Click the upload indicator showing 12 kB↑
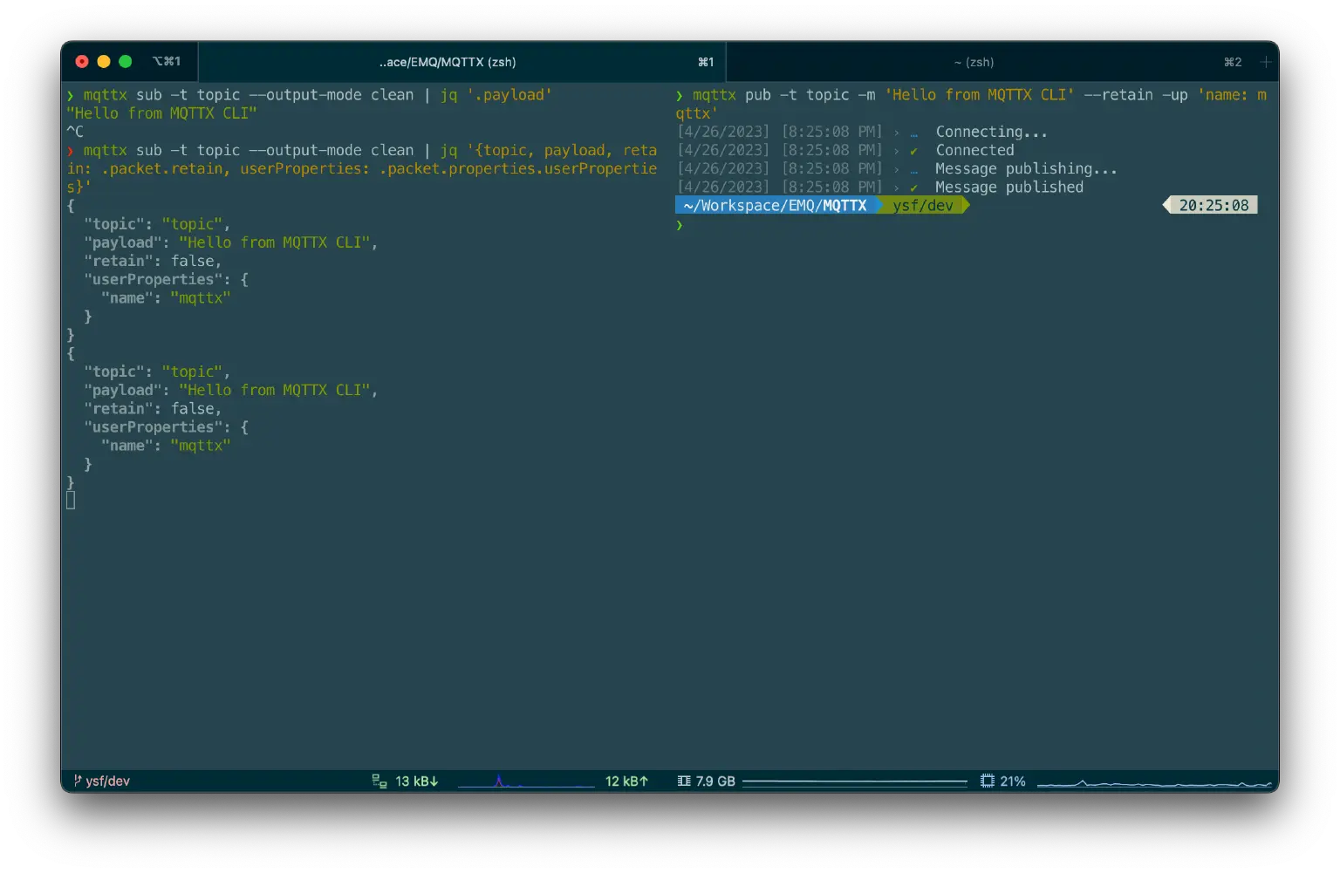The height and width of the screenshot is (873, 1340). pyautogui.click(x=626, y=781)
